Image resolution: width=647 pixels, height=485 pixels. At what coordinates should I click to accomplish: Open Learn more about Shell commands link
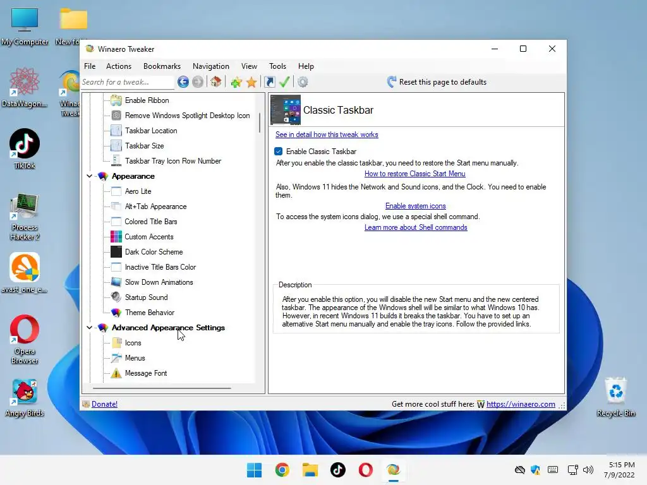click(416, 227)
